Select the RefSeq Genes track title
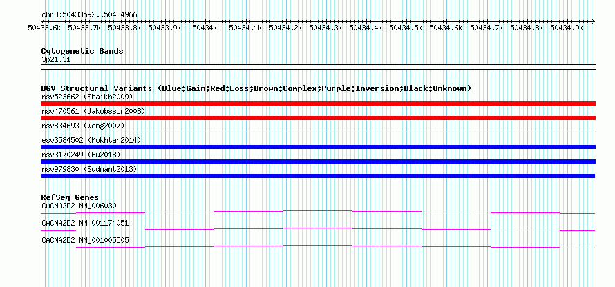Viewport: 615px width, 287px height. (x=70, y=197)
